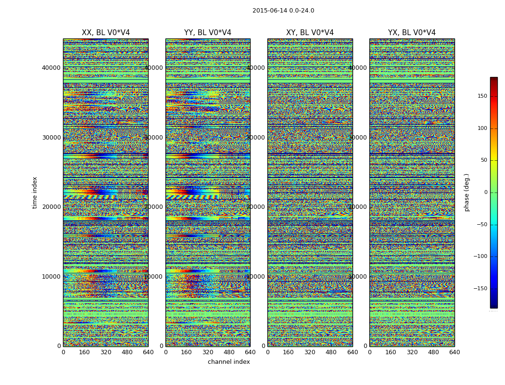This screenshot has height=385, width=505.
Task: Click the YY, BL V0*V4 subplot title
Action: click(x=208, y=33)
